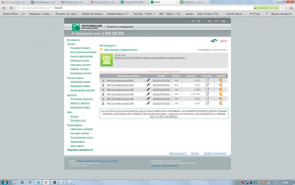295x185 pixels.
Task: Open statement icon for рахунок №5
Action: click(207, 94)
